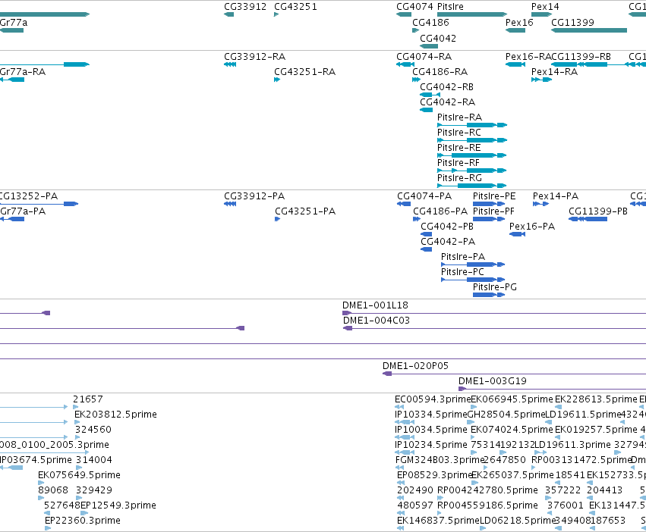Select transcript Pex16-RA
The width and height of the screenshot is (646, 532).
[x=528, y=57]
